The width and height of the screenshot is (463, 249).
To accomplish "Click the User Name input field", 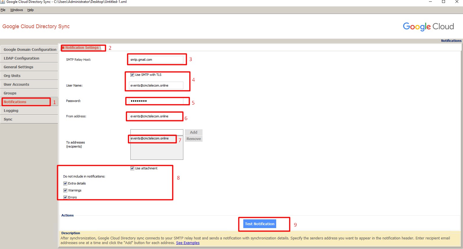I will [x=156, y=85].
